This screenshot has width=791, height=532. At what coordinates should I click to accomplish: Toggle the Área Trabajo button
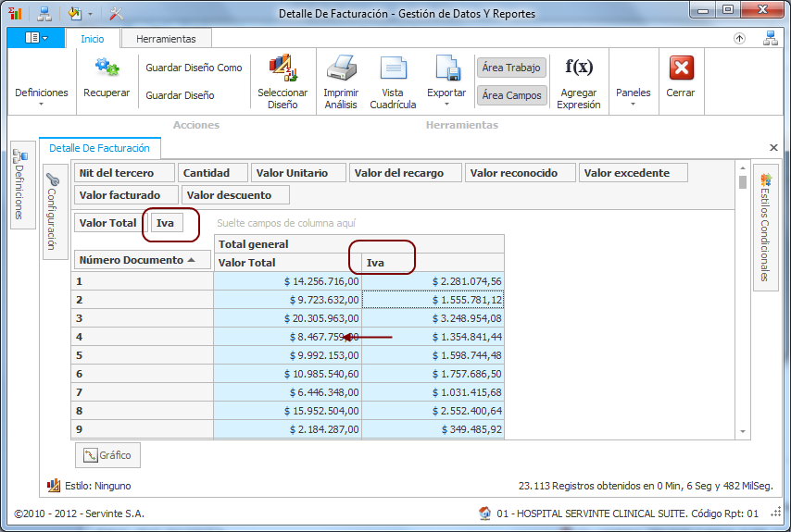tap(511, 68)
